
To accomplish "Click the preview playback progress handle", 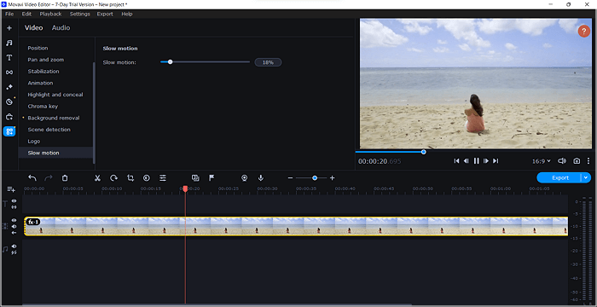I will pos(423,152).
